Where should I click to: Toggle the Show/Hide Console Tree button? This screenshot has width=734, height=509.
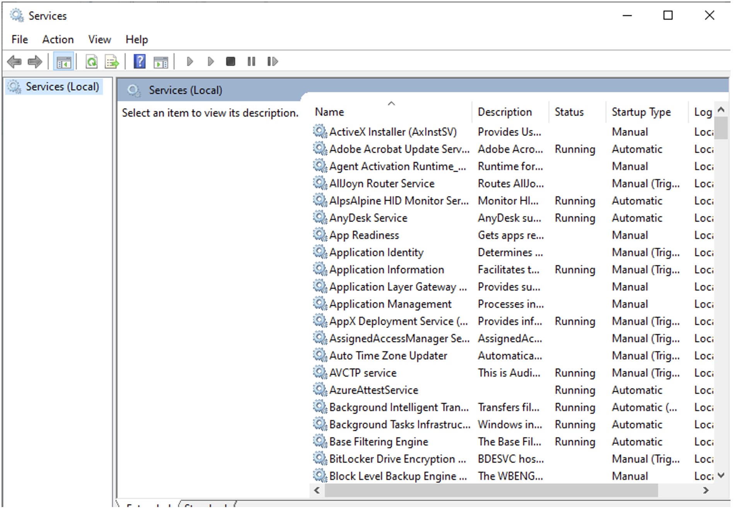(63, 61)
